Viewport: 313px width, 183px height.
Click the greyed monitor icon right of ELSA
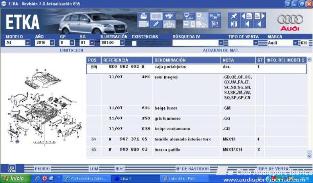[x=201, y=16]
